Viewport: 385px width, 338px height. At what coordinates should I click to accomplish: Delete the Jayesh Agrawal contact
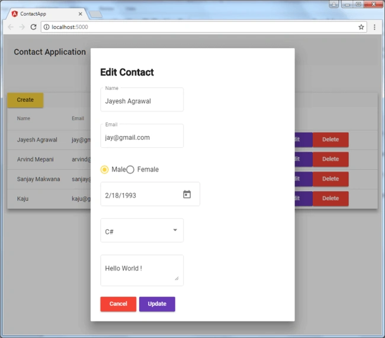coord(331,140)
